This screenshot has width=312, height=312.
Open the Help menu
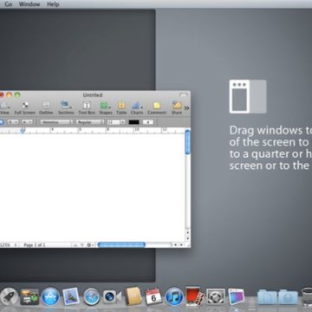click(x=53, y=4)
